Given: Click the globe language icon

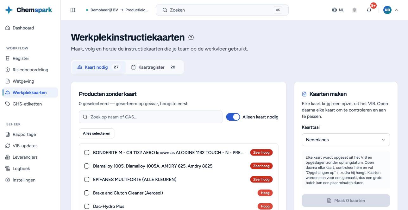Looking at the screenshot, I should [334, 10].
